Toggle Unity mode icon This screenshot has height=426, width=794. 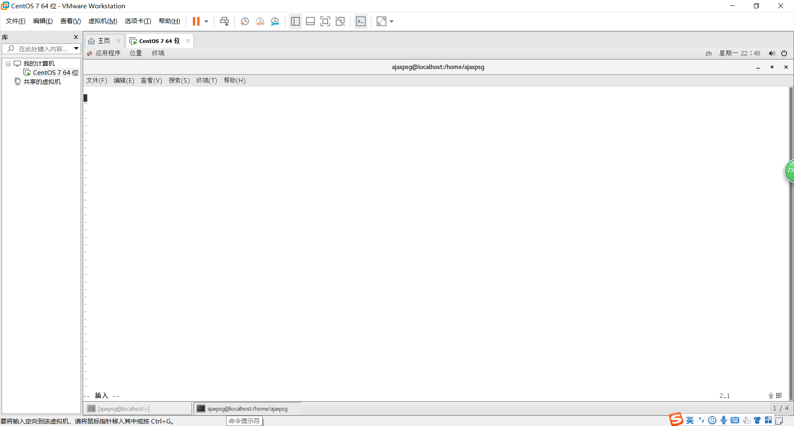point(340,21)
